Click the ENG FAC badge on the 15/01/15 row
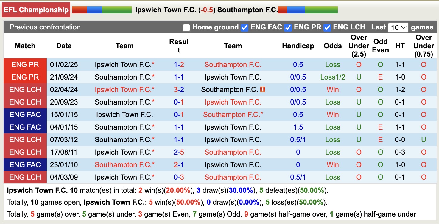This screenshot has width=439, height=224. 25,114
